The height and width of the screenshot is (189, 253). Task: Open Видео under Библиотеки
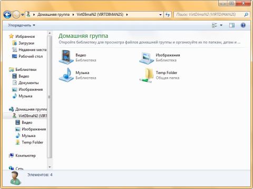[24, 76]
